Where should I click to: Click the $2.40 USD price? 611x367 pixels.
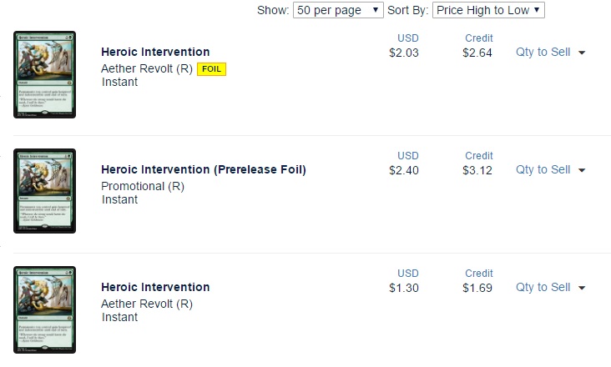click(x=404, y=170)
